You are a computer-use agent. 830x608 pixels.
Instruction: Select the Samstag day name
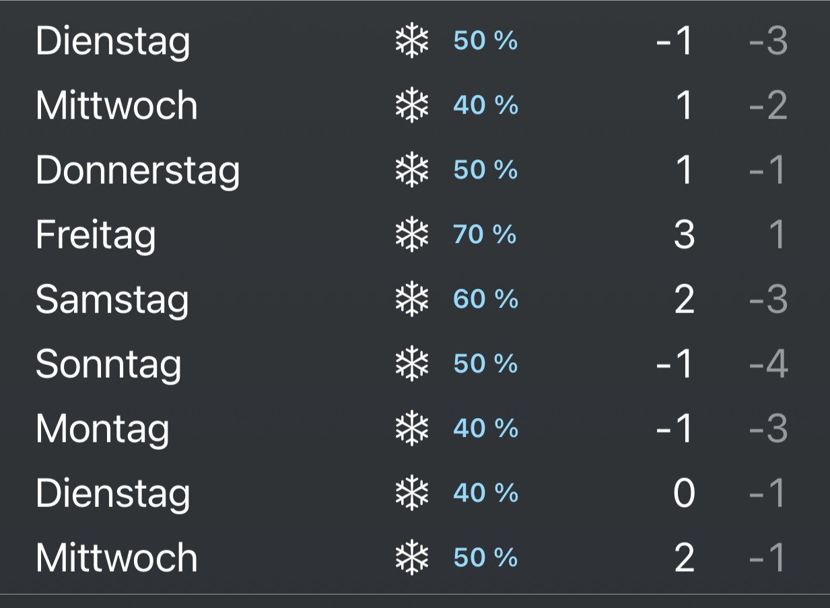[112, 301]
